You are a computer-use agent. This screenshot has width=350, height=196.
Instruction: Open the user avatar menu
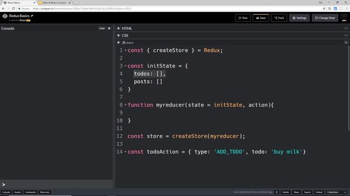(345, 18)
